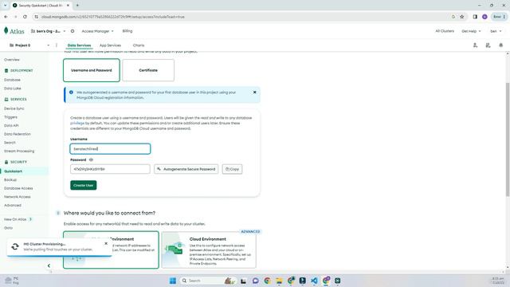Expand ben's Org organization dropdown
510x287 pixels.
point(48,31)
